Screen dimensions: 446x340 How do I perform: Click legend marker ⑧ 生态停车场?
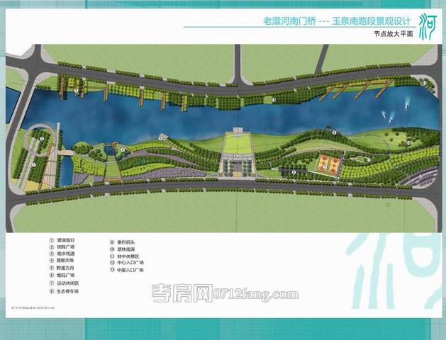coord(52,290)
